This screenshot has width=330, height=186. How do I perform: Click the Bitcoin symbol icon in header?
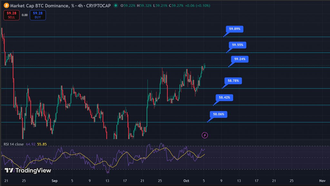point(5,5)
